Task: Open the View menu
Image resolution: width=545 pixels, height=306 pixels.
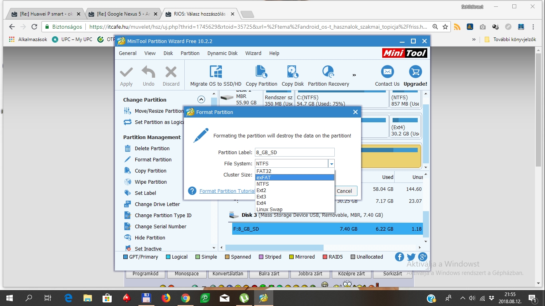Action: coord(150,53)
